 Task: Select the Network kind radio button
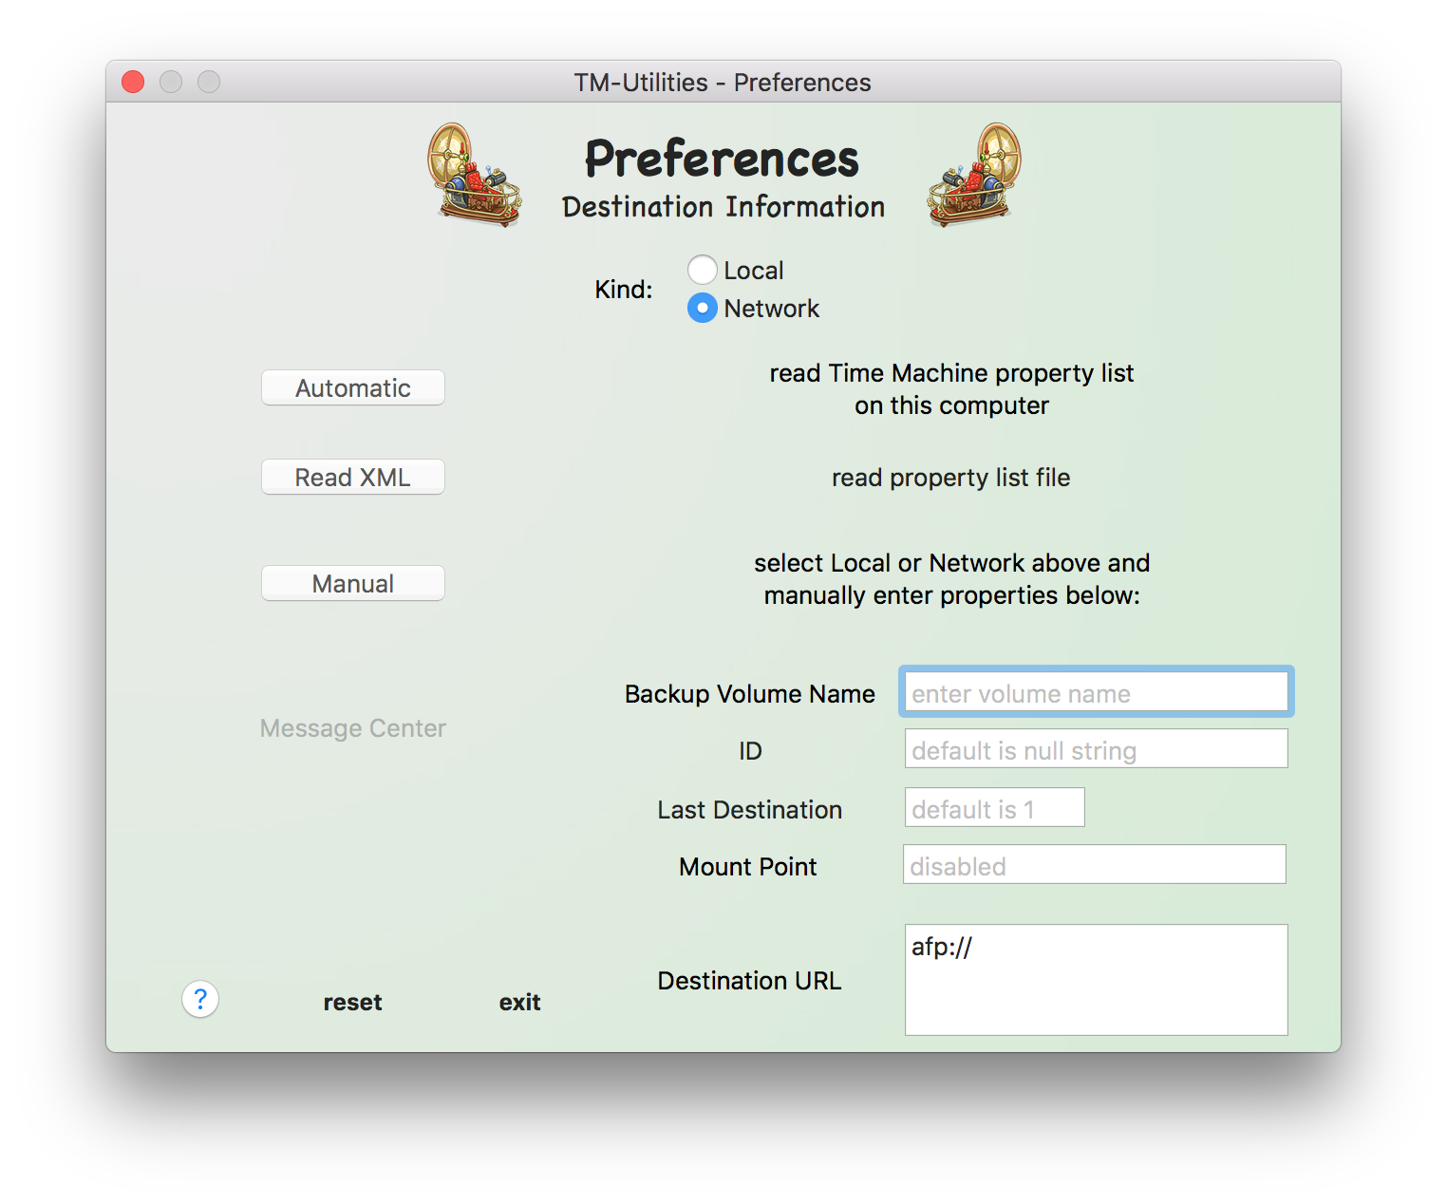(703, 308)
